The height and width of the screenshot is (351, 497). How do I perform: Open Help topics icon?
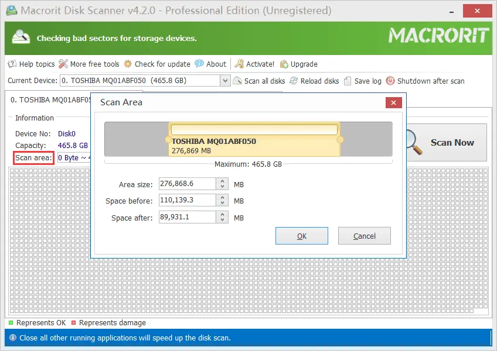tap(12, 64)
